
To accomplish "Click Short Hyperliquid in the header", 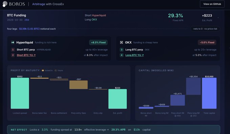I will (x=95, y=15).
